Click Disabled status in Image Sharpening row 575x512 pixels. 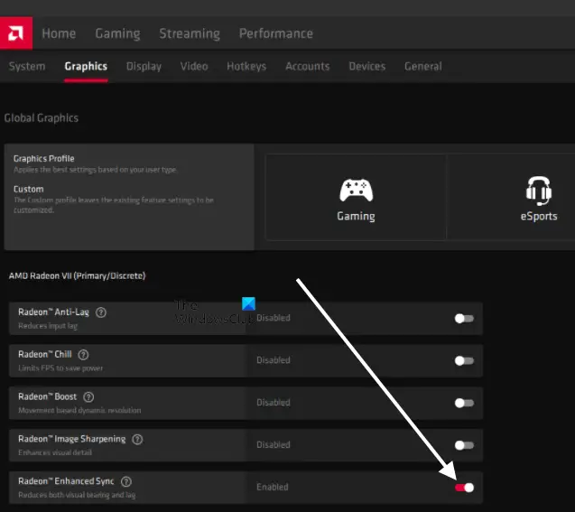[274, 444]
